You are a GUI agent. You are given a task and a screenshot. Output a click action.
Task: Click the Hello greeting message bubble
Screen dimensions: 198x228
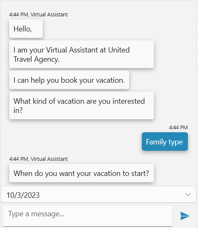coord(26,29)
